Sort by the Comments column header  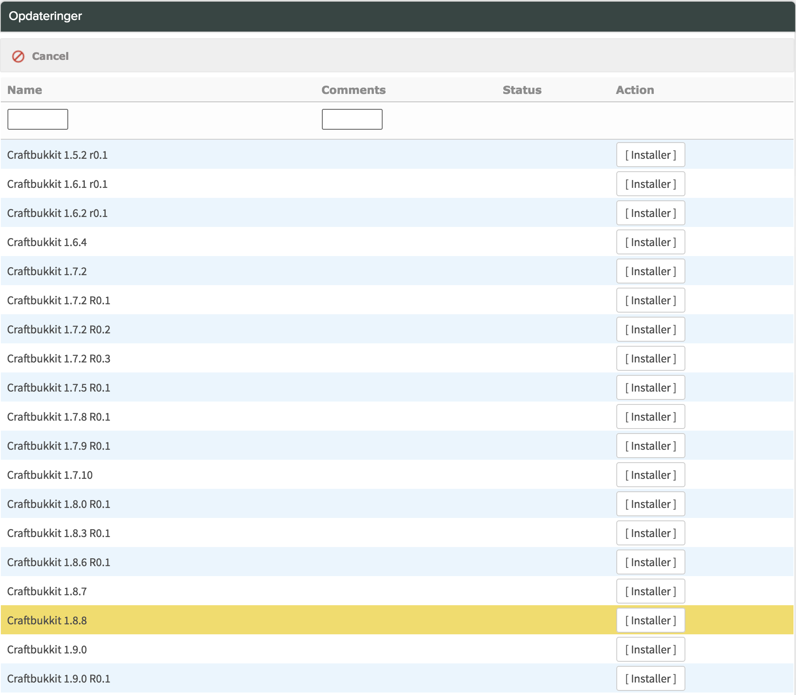[x=354, y=90]
